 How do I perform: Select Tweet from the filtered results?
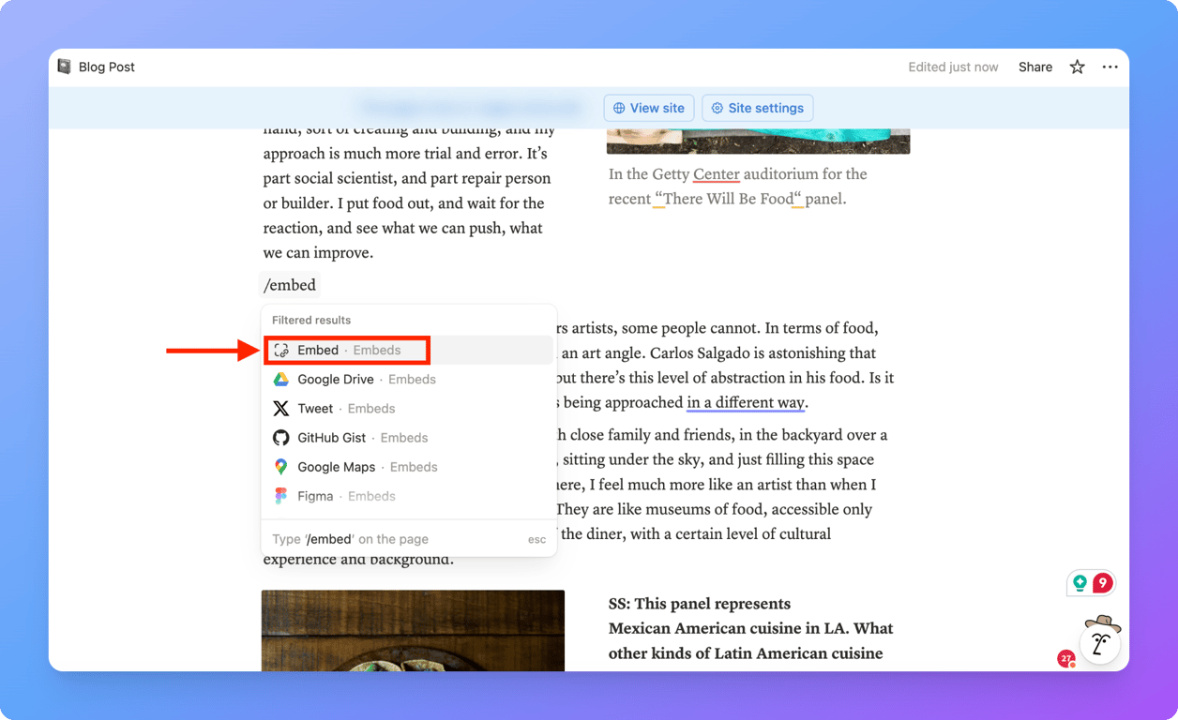coord(316,408)
